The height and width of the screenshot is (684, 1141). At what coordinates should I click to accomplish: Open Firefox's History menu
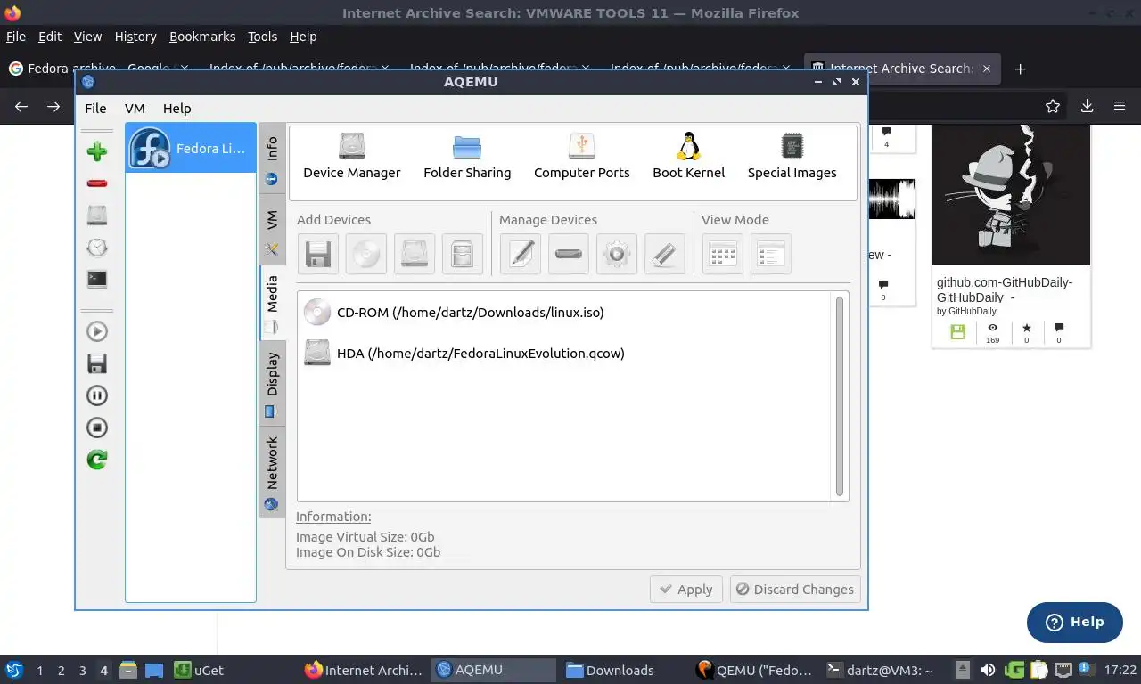click(x=135, y=37)
